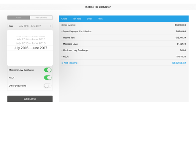The width and height of the screenshot is (196, 147).
Task: Click the $0.00 surcharge value
Action: click(183, 50)
